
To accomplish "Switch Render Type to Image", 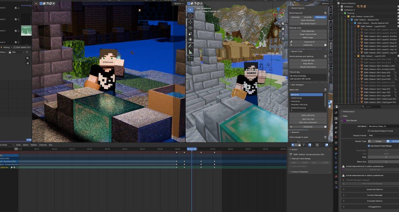I will click(376, 141).
